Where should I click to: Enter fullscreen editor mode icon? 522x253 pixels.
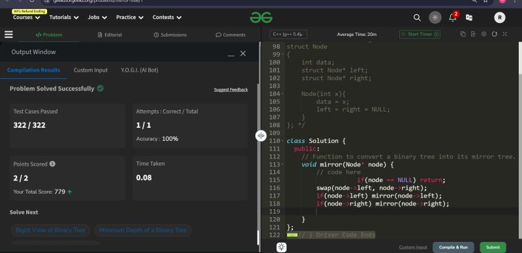[x=505, y=34]
